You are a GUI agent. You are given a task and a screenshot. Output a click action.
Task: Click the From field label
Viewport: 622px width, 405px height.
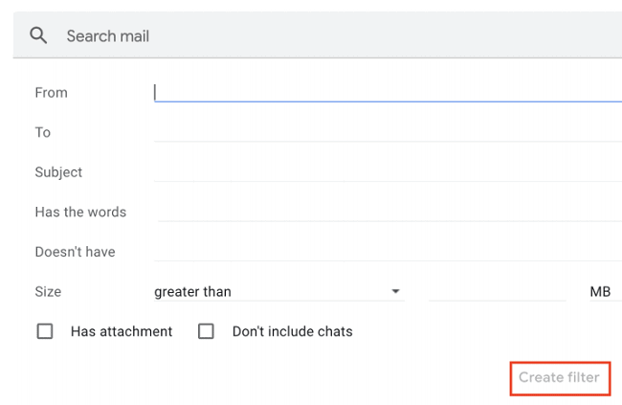tap(51, 93)
